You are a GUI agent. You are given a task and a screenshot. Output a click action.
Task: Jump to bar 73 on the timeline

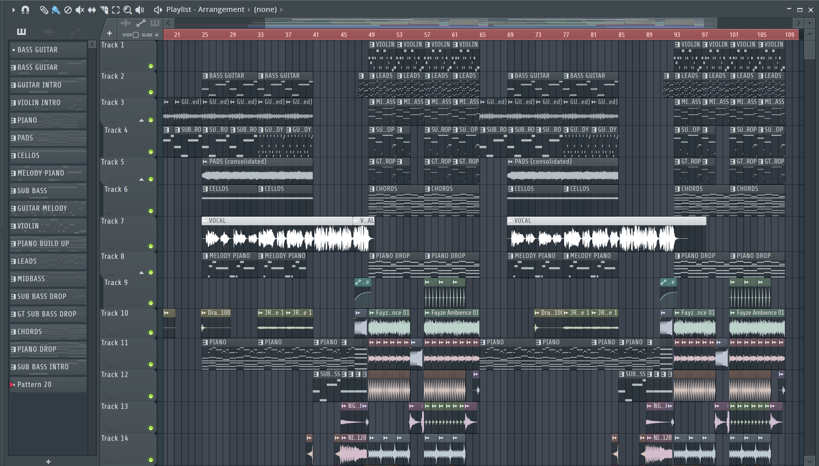[x=538, y=35]
